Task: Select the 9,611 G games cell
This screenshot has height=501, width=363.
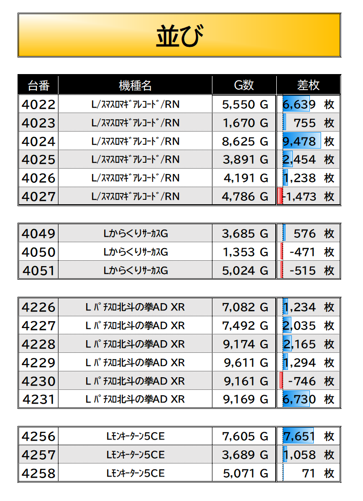Action: coord(244,363)
